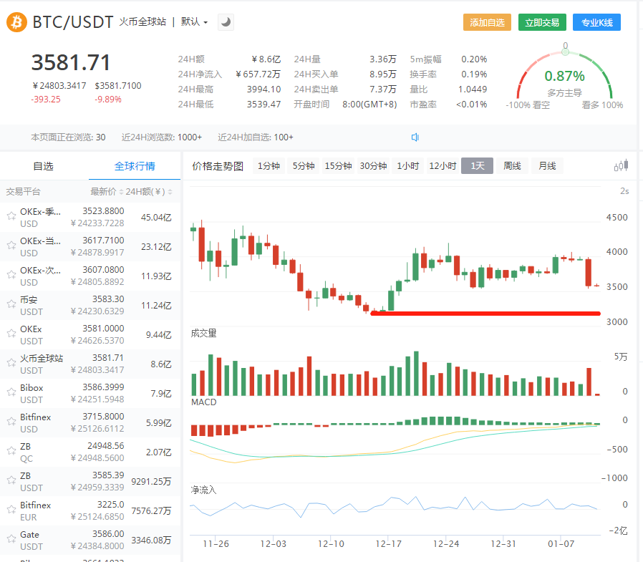Star the OKEx-季 USD row favorite
The image size is (643, 562).
click(x=11, y=216)
